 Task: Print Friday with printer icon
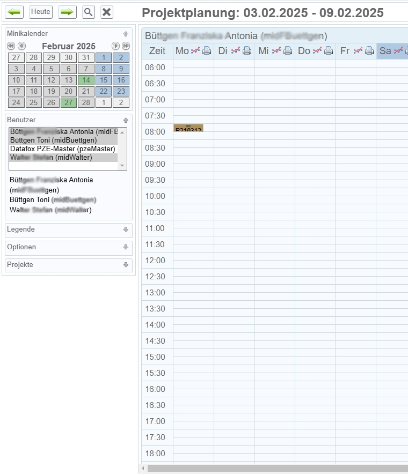pos(369,50)
